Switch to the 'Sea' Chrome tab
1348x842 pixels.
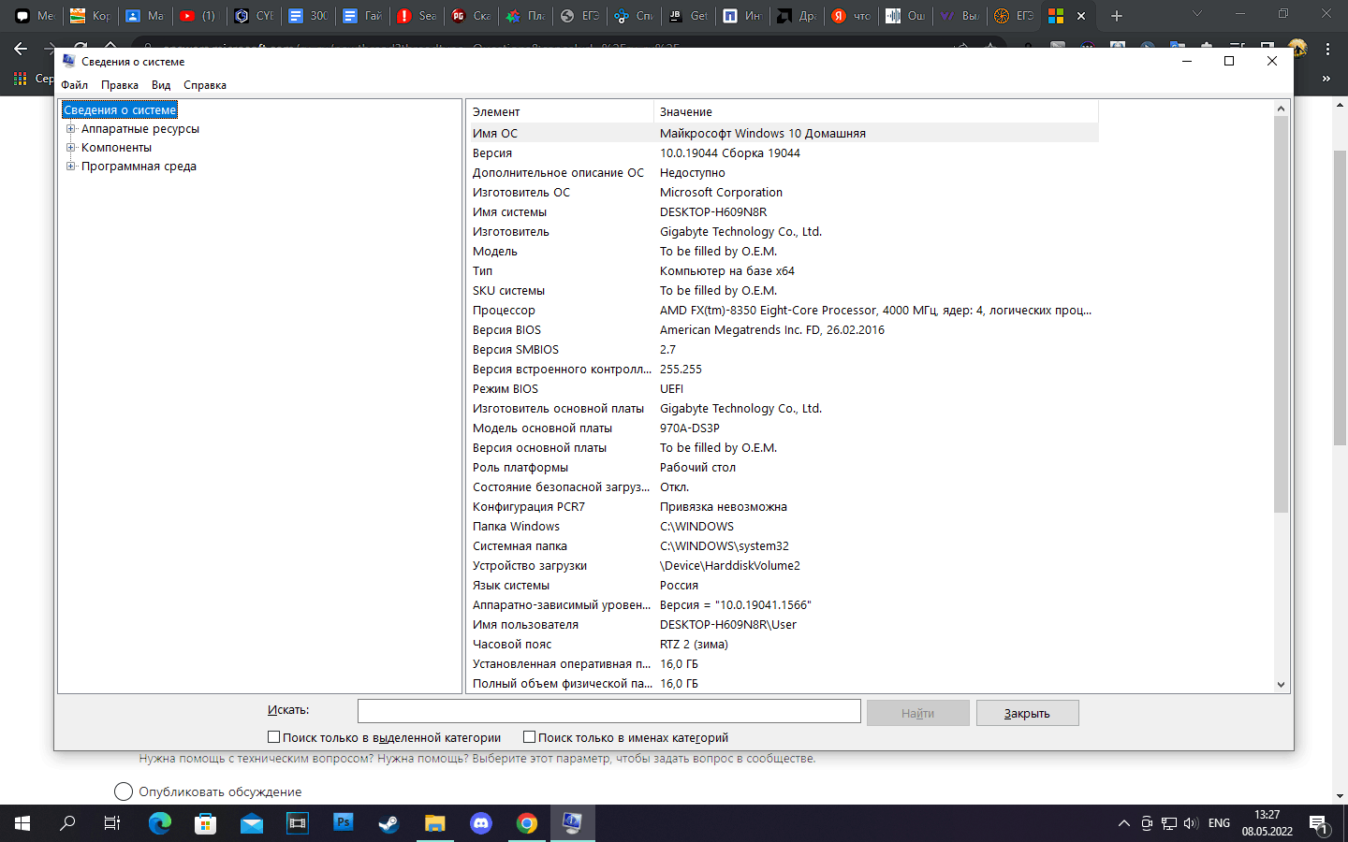pos(417,16)
